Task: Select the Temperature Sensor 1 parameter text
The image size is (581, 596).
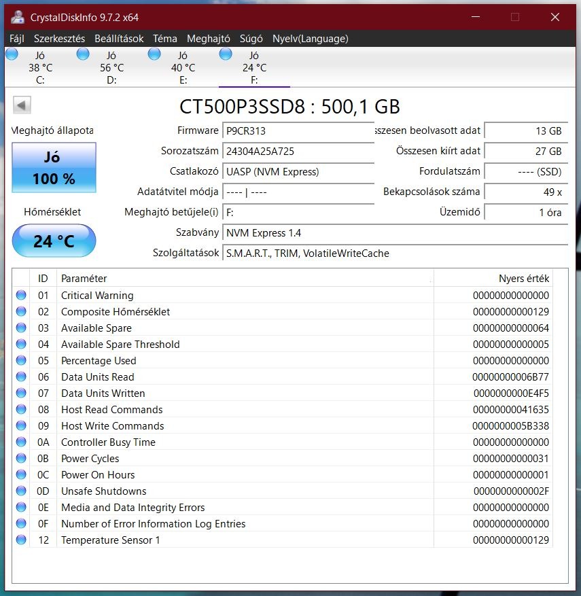Action: (111, 540)
